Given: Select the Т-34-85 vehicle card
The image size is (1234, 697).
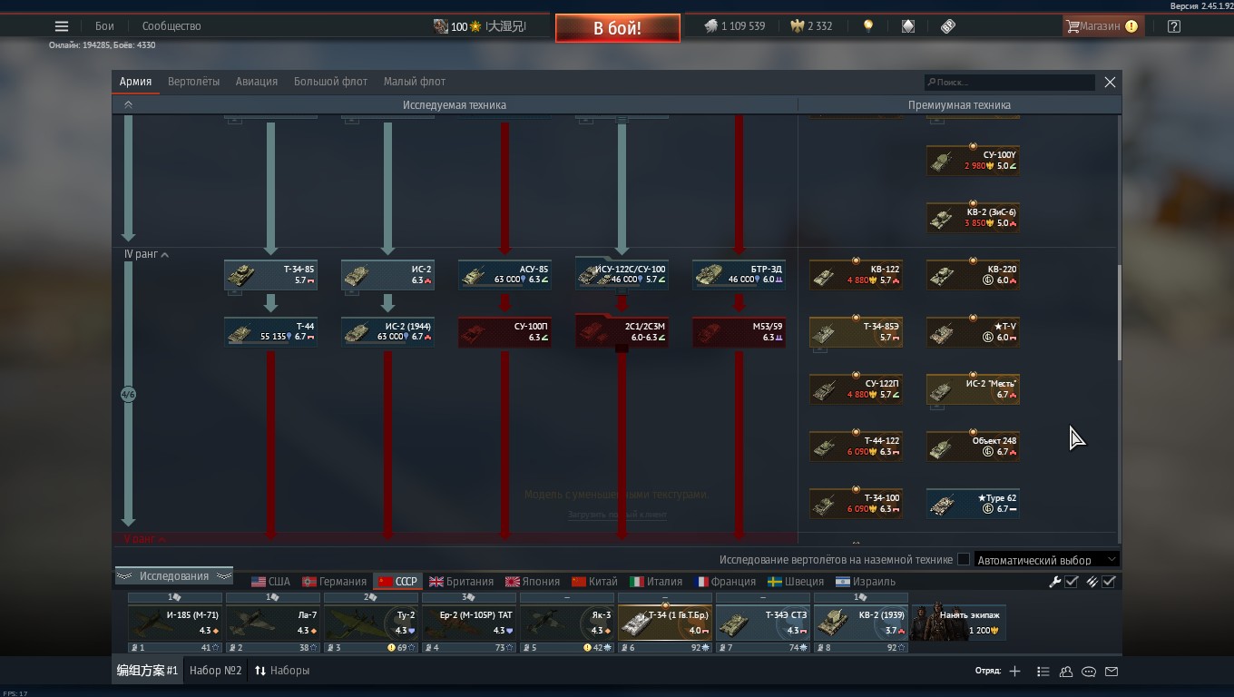Looking at the screenshot, I should click(x=270, y=275).
